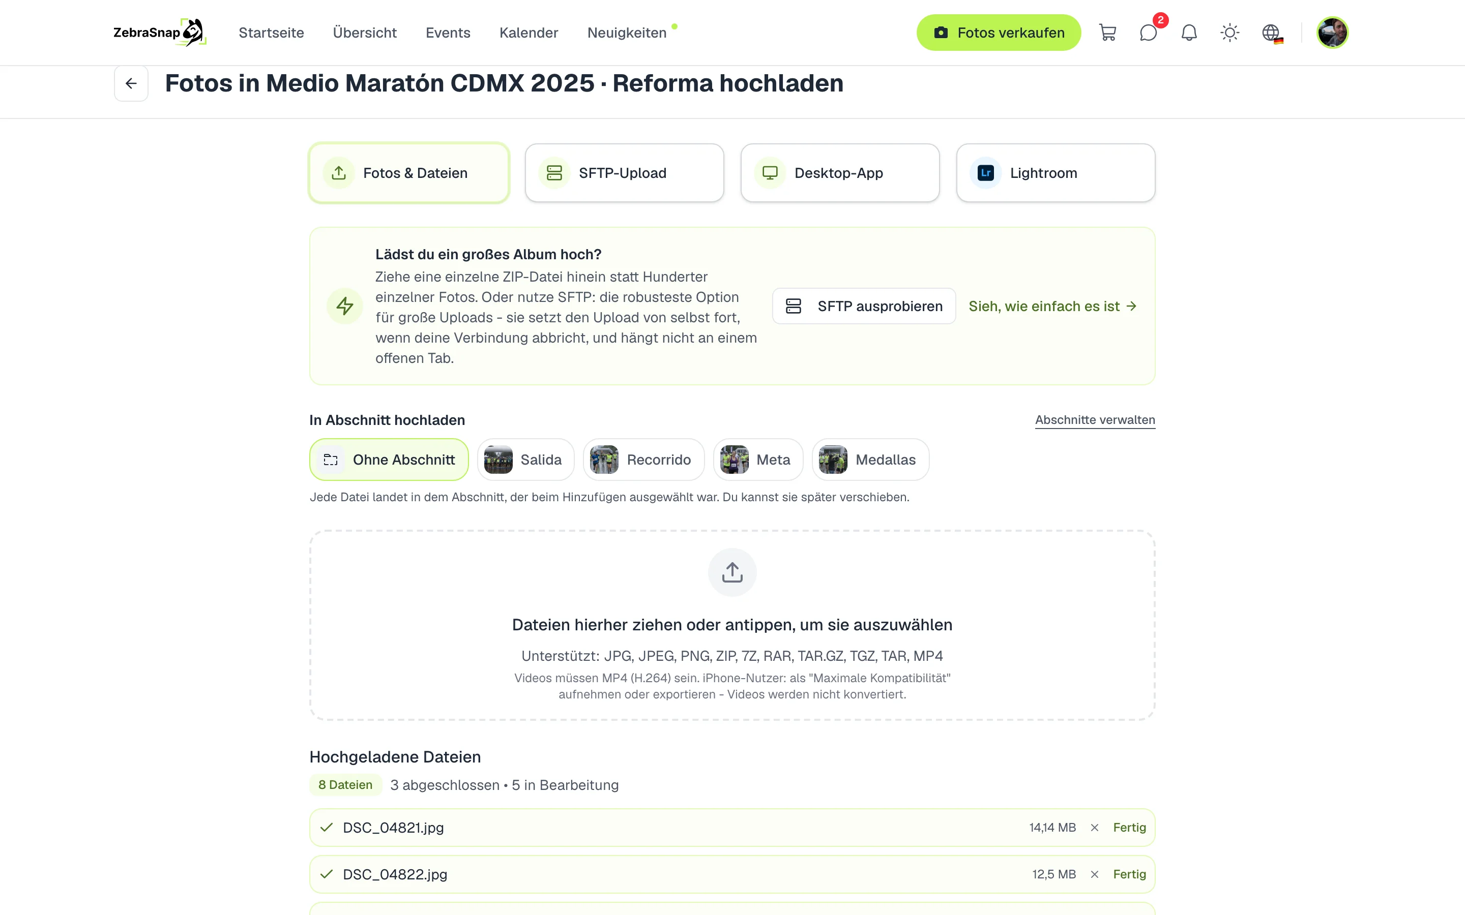This screenshot has width=1465, height=915.
Task: Click the 8 Dateien badge
Action: point(346,785)
